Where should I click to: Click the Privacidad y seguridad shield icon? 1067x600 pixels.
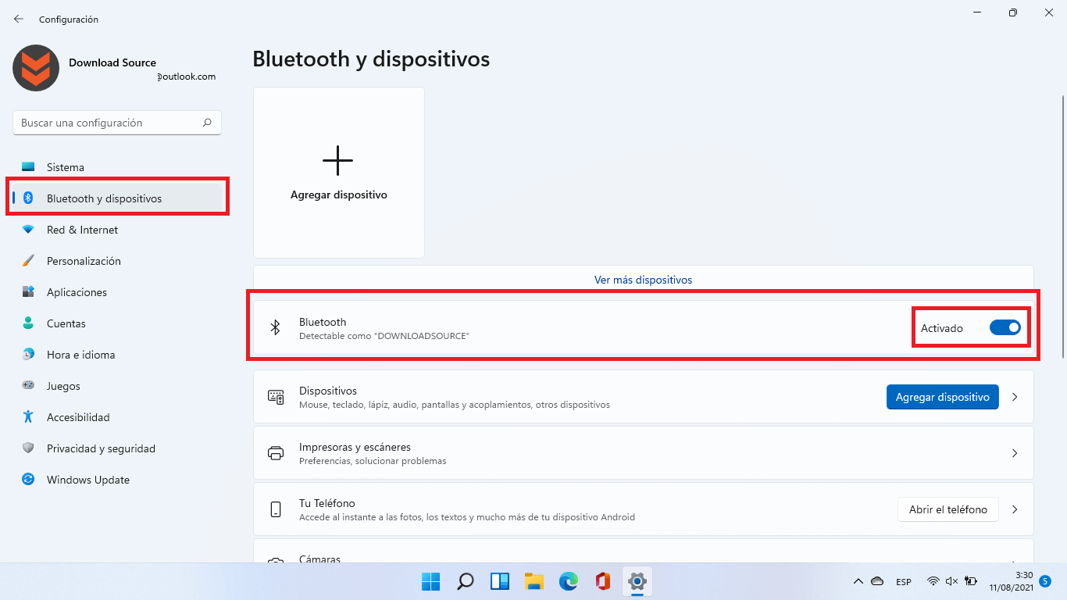(28, 448)
